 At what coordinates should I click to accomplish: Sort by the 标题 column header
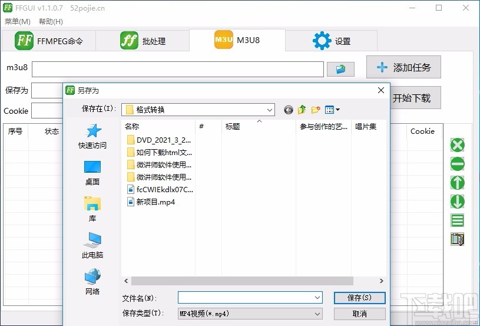click(x=259, y=126)
